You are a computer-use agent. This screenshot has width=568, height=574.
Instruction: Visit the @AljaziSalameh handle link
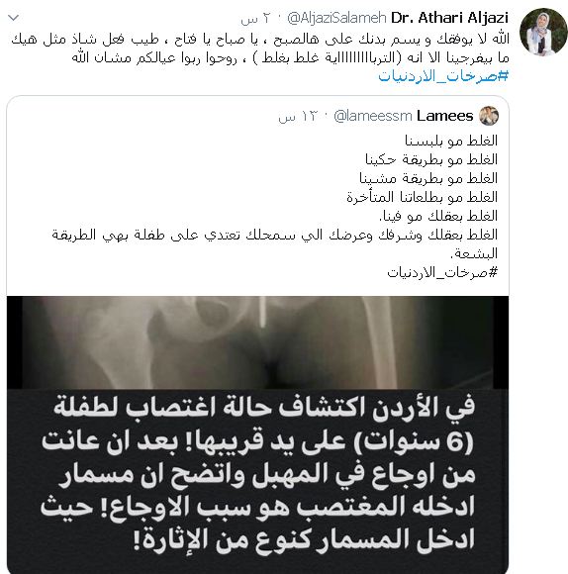[336, 18]
